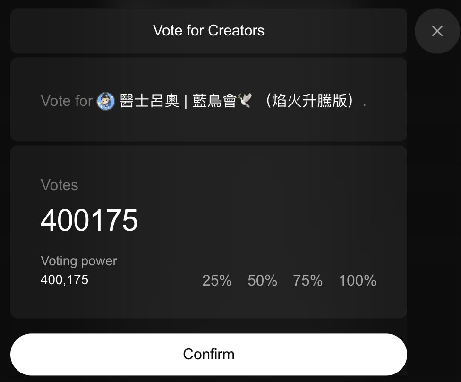Image resolution: width=461 pixels, height=382 pixels.
Task: Click the 400,175 voting power value
Action: tap(64, 280)
